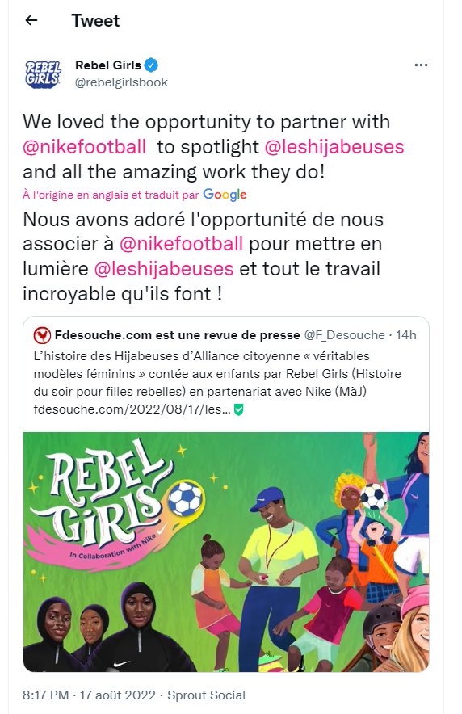Open the three-dot more options menu
This screenshot has width=462, height=714.
coord(421,65)
